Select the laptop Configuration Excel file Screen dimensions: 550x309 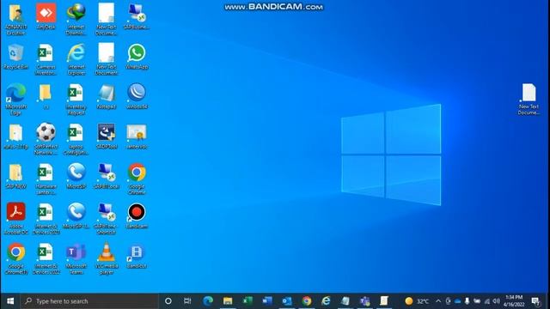coord(76,139)
